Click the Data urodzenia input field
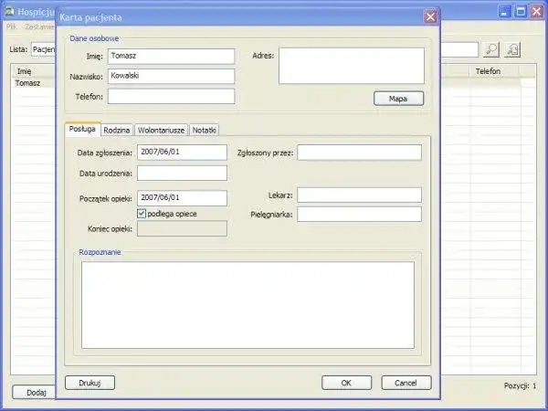The width and height of the screenshot is (548, 411). [182, 173]
